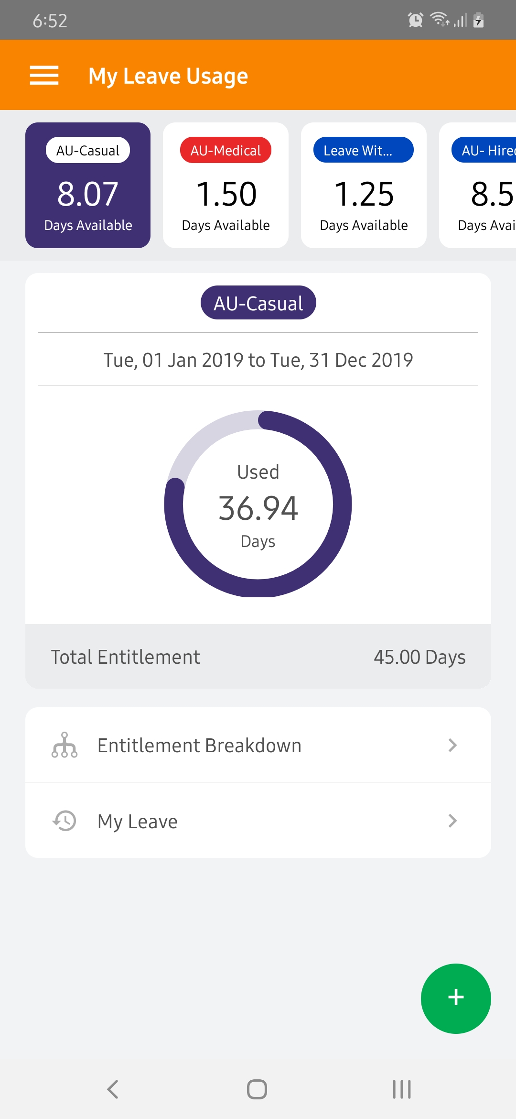Open the recent apps button
516x1119 pixels.
(401, 1089)
